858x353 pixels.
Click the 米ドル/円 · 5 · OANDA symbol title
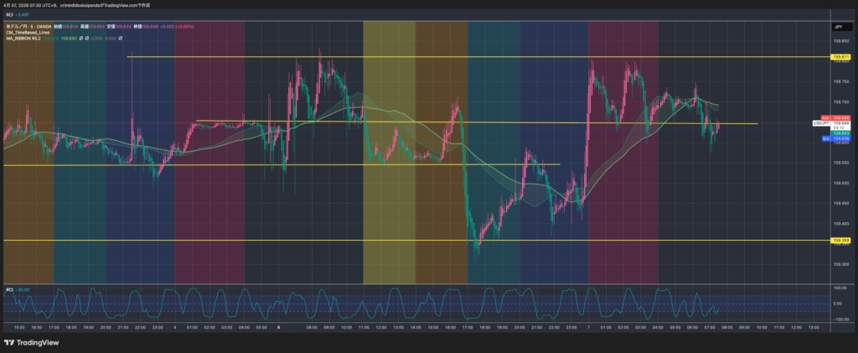[x=28, y=25]
